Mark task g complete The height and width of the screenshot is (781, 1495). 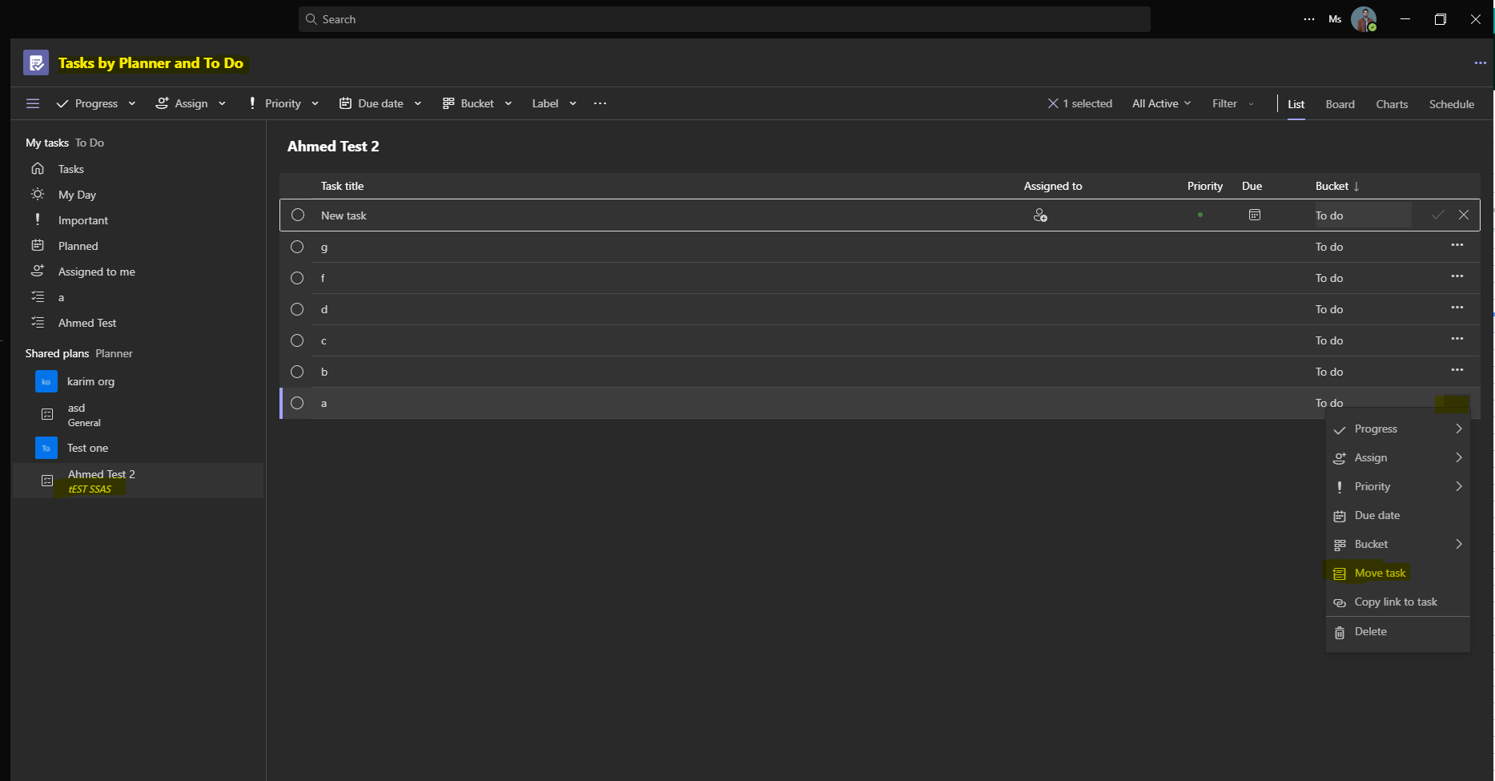[x=297, y=247]
